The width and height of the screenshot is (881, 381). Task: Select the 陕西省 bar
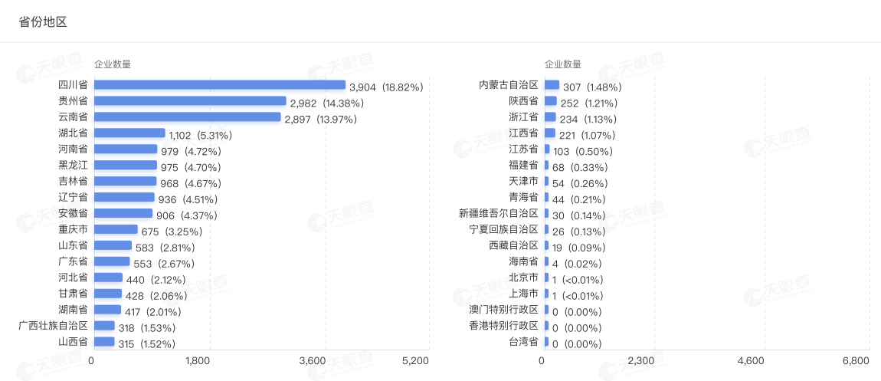pos(550,101)
